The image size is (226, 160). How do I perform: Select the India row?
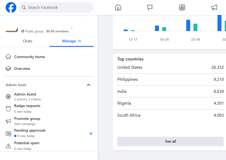171,92
